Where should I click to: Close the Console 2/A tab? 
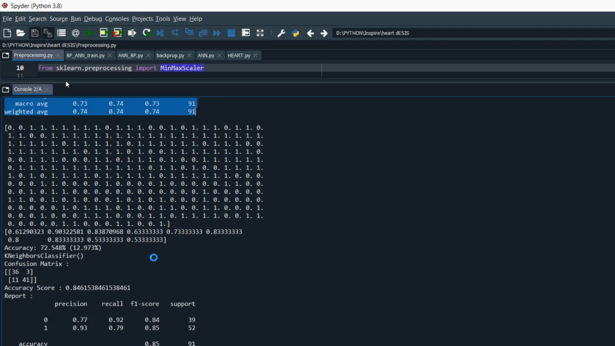pos(47,89)
